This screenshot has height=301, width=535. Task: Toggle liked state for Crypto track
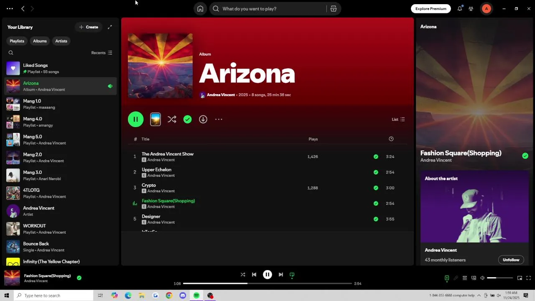(376, 188)
